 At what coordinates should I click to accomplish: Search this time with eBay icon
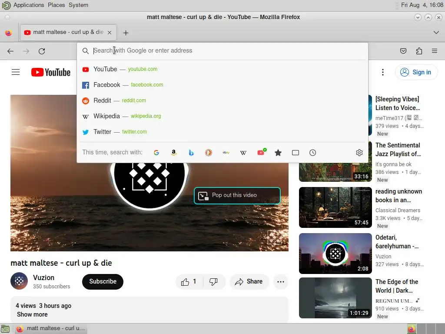[x=226, y=153]
